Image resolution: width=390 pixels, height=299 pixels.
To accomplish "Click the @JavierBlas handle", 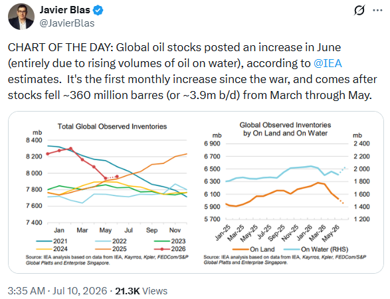I will click(67, 23).
